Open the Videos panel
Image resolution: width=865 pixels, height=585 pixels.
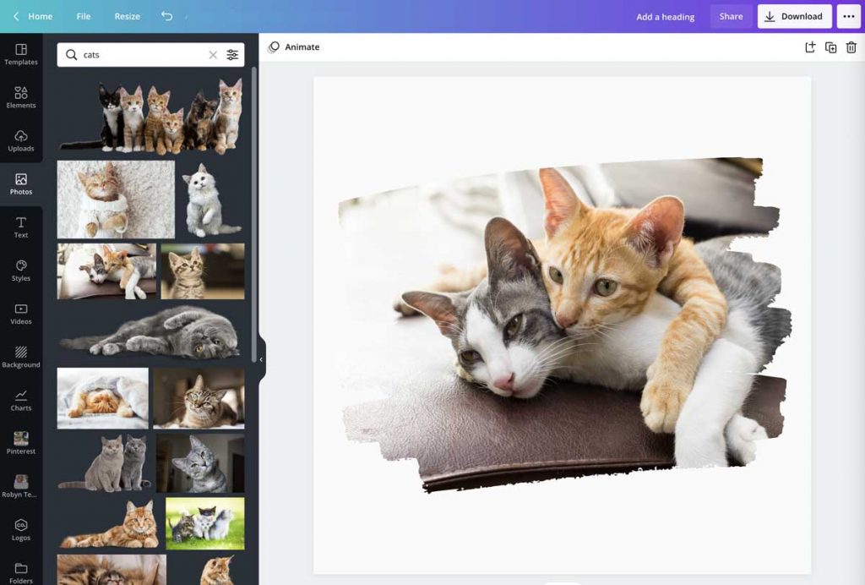(x=21, y=314)
